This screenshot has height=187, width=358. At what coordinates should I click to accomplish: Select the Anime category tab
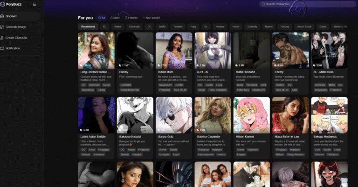(117, 27)
